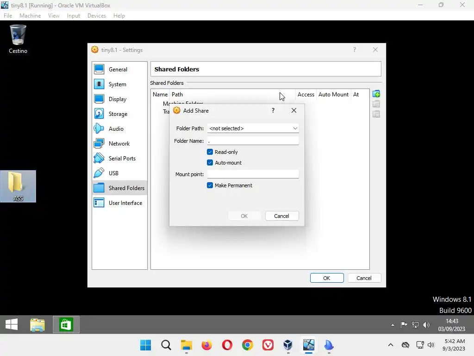The image size is (474, 356).
Task: Open host Windows 11 Start menu
Action: tap(145, 345)
